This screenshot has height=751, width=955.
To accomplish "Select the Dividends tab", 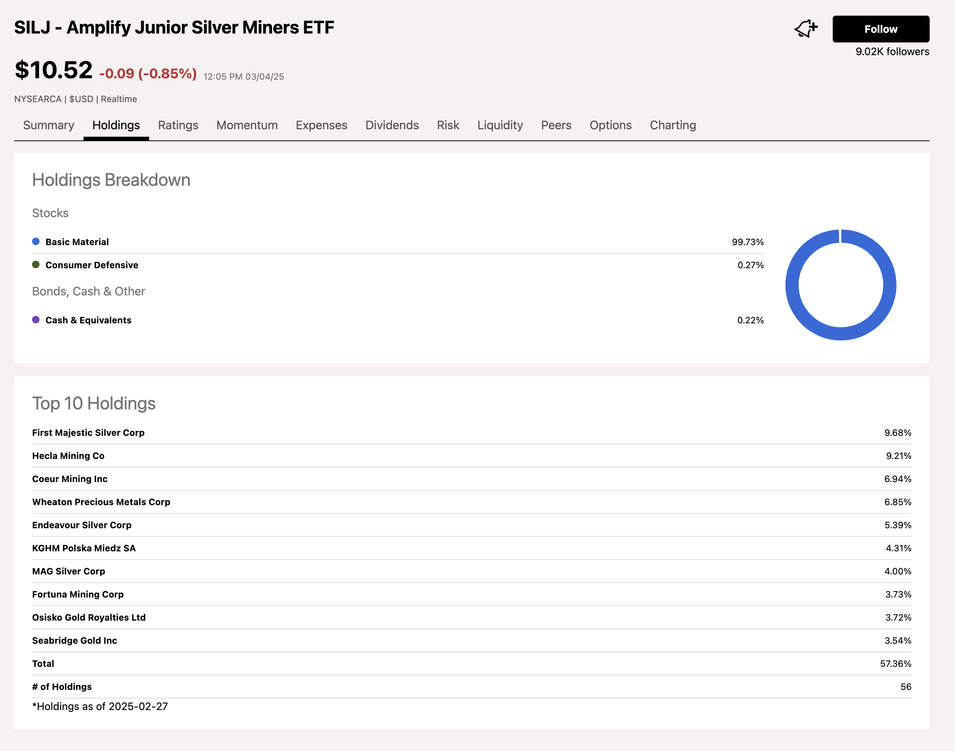I will 391,125.
